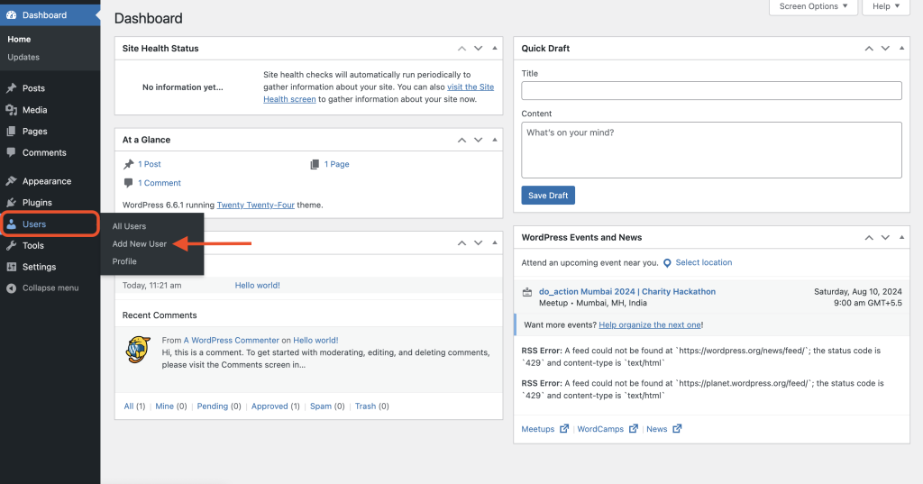
Task: Click the comment icon beside 1 Comment
Action: pos(128,183)
